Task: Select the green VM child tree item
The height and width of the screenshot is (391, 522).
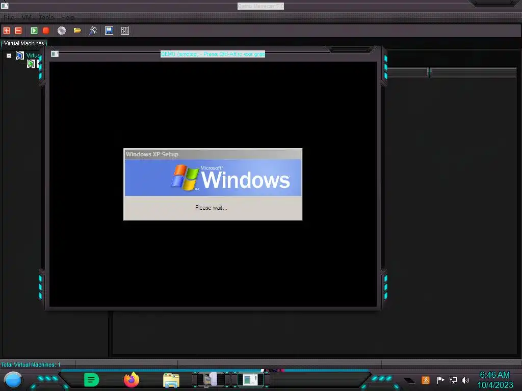Action: [31, 64]
